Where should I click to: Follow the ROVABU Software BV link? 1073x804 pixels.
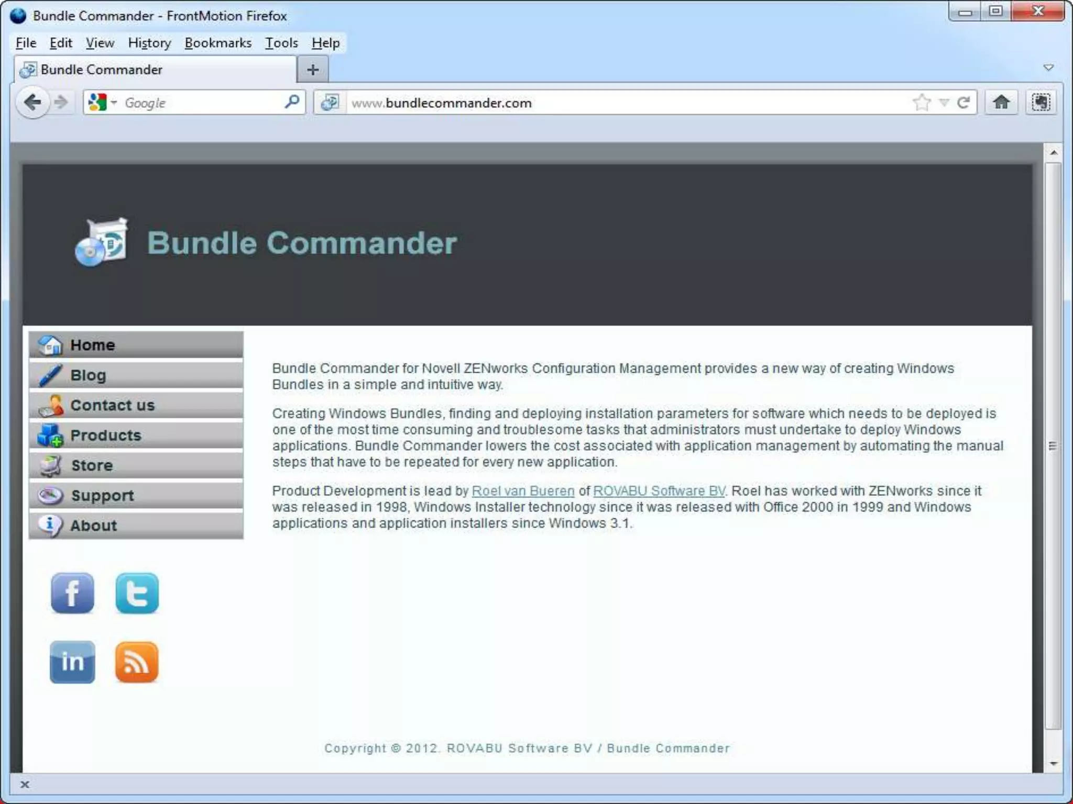coord(659,491)
